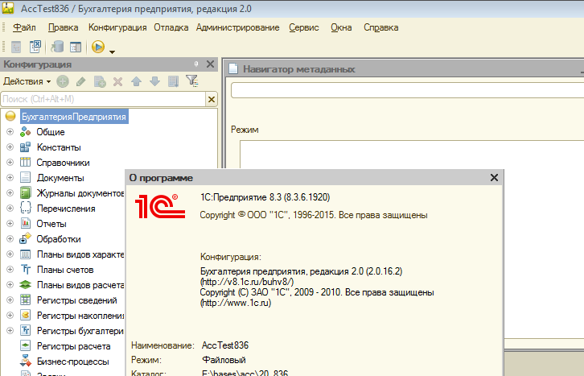Expand the Справочники tree node
584x376 pixels.
pyautogui.click(x=10, y=163)
